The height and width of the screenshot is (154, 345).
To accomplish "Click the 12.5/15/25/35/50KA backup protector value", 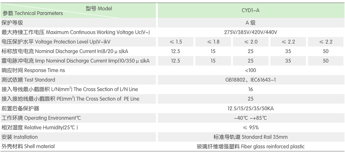I will [250, 108].
